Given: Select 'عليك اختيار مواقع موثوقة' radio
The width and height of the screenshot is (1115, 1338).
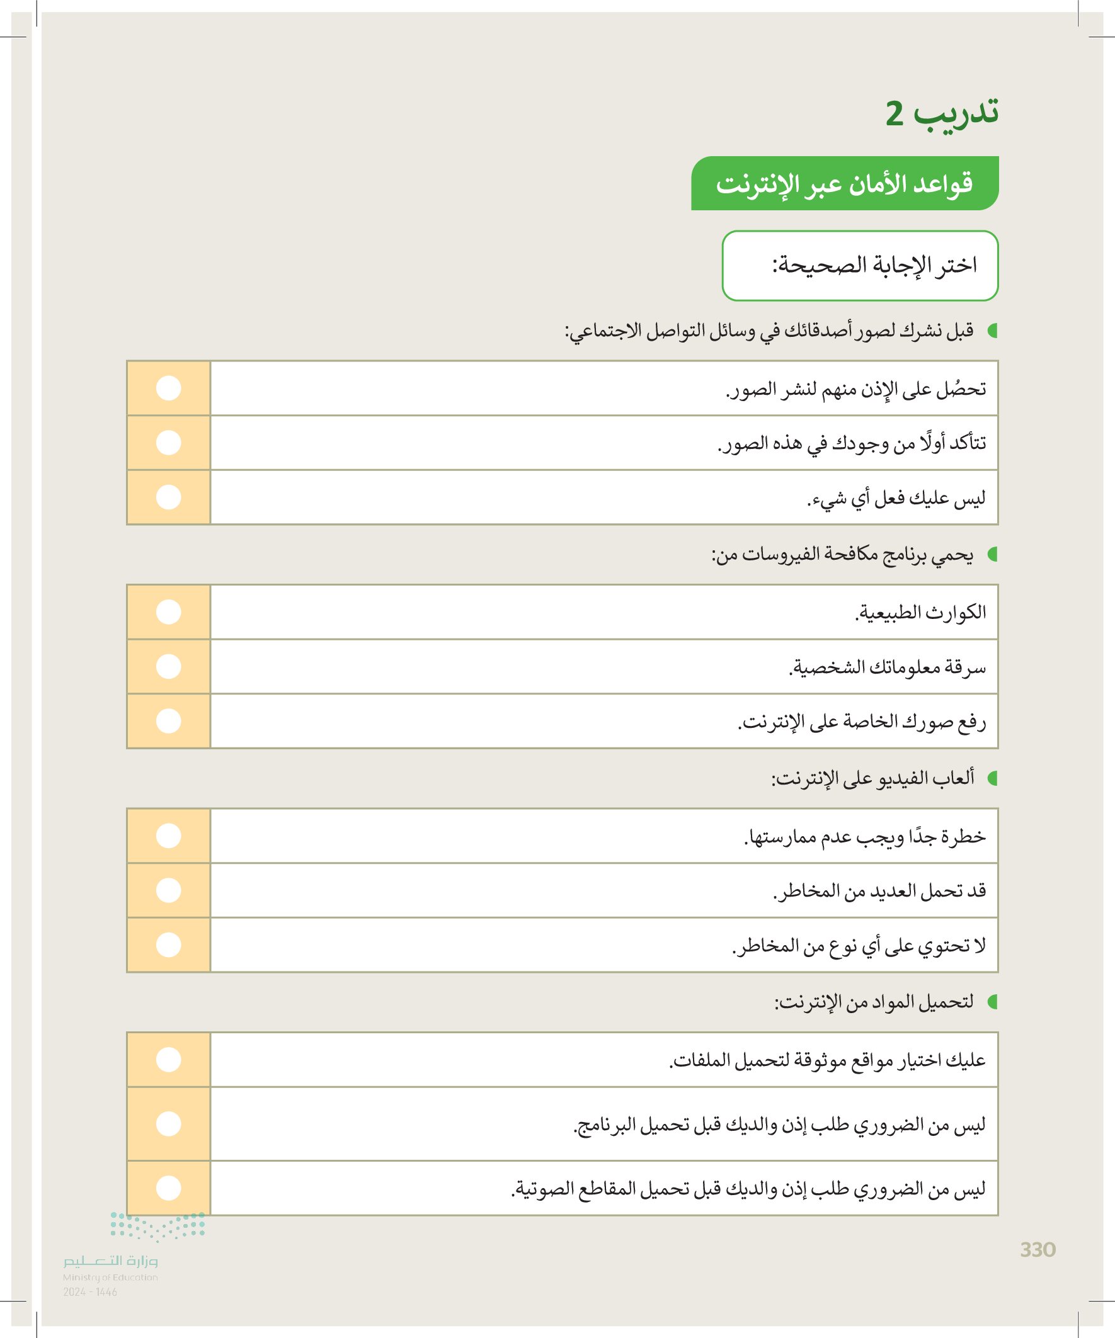Looking at the screenshot, I should tap(168, 1060).
